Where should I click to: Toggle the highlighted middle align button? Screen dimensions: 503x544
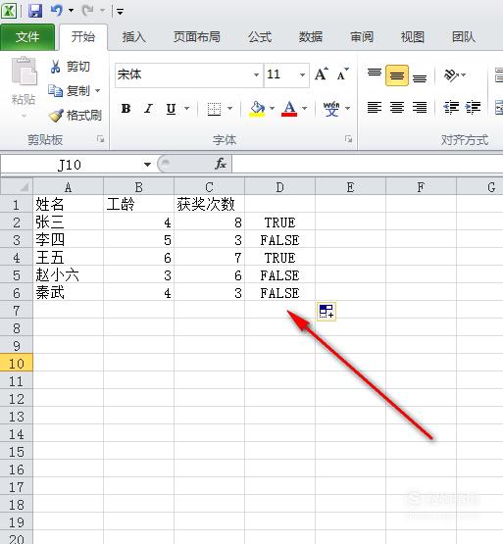tap(397, 74)
